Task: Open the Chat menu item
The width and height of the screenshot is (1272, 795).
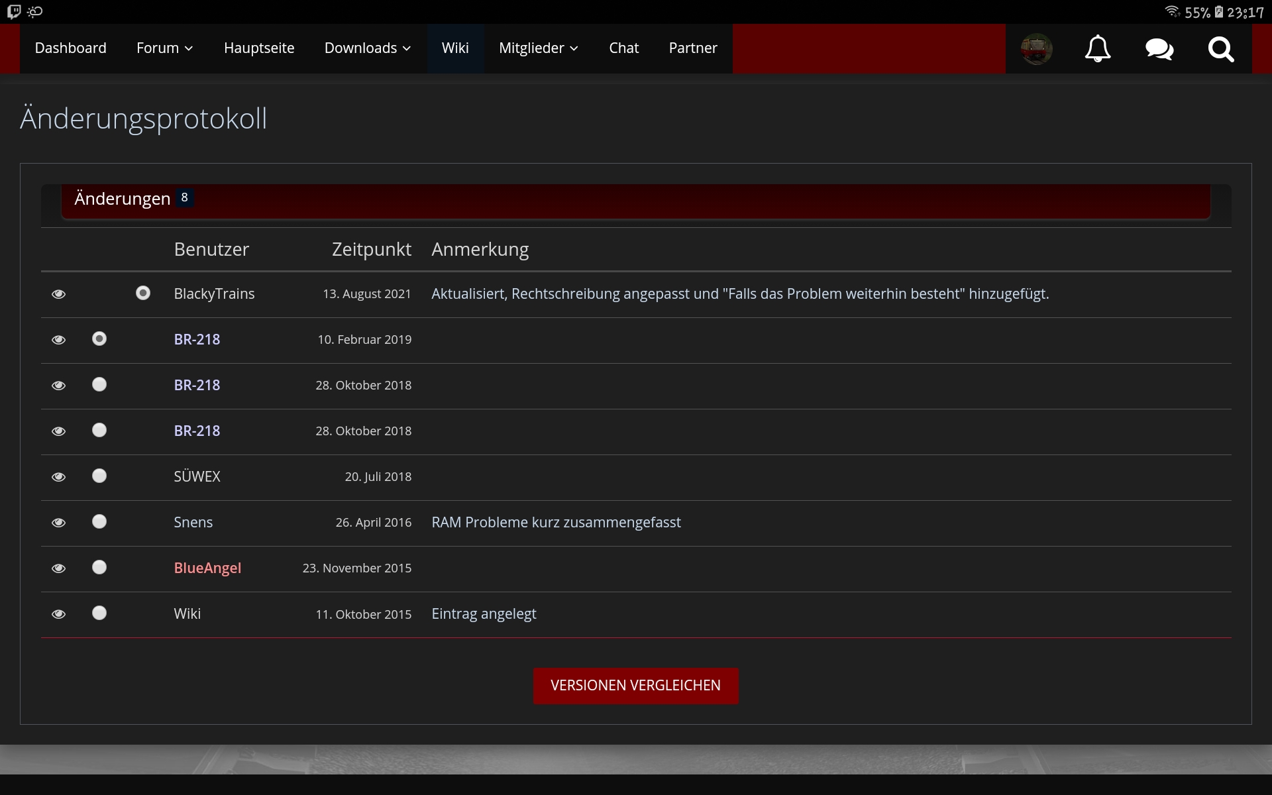Action: [x=623, y=48]
